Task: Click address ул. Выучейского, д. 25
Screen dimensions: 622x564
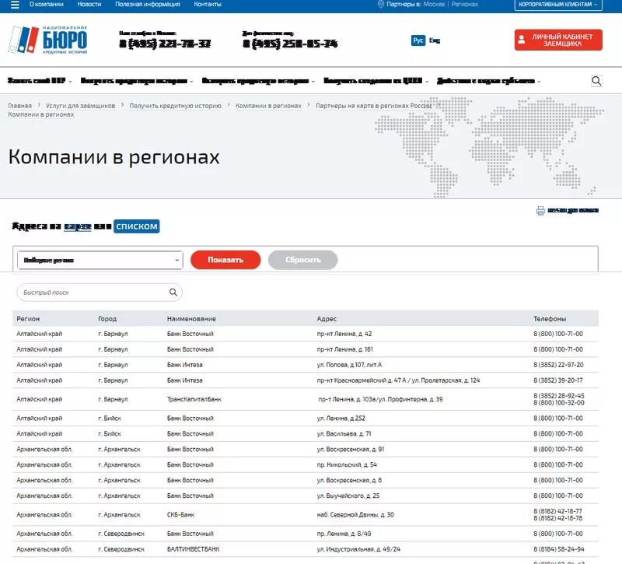Action: (348, 496)
